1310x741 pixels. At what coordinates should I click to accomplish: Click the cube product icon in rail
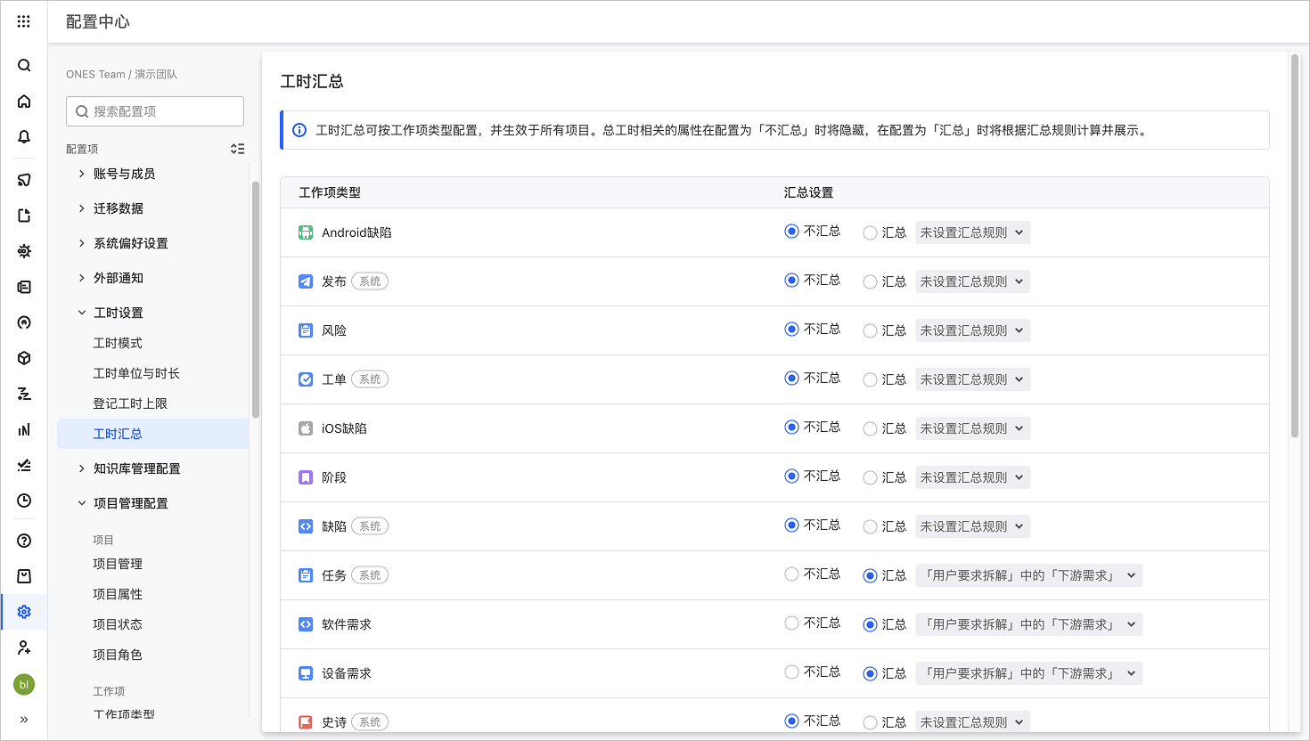coord(24,358)
